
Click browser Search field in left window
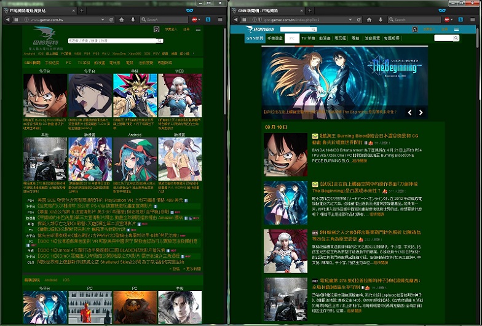(x=165, y=20)
